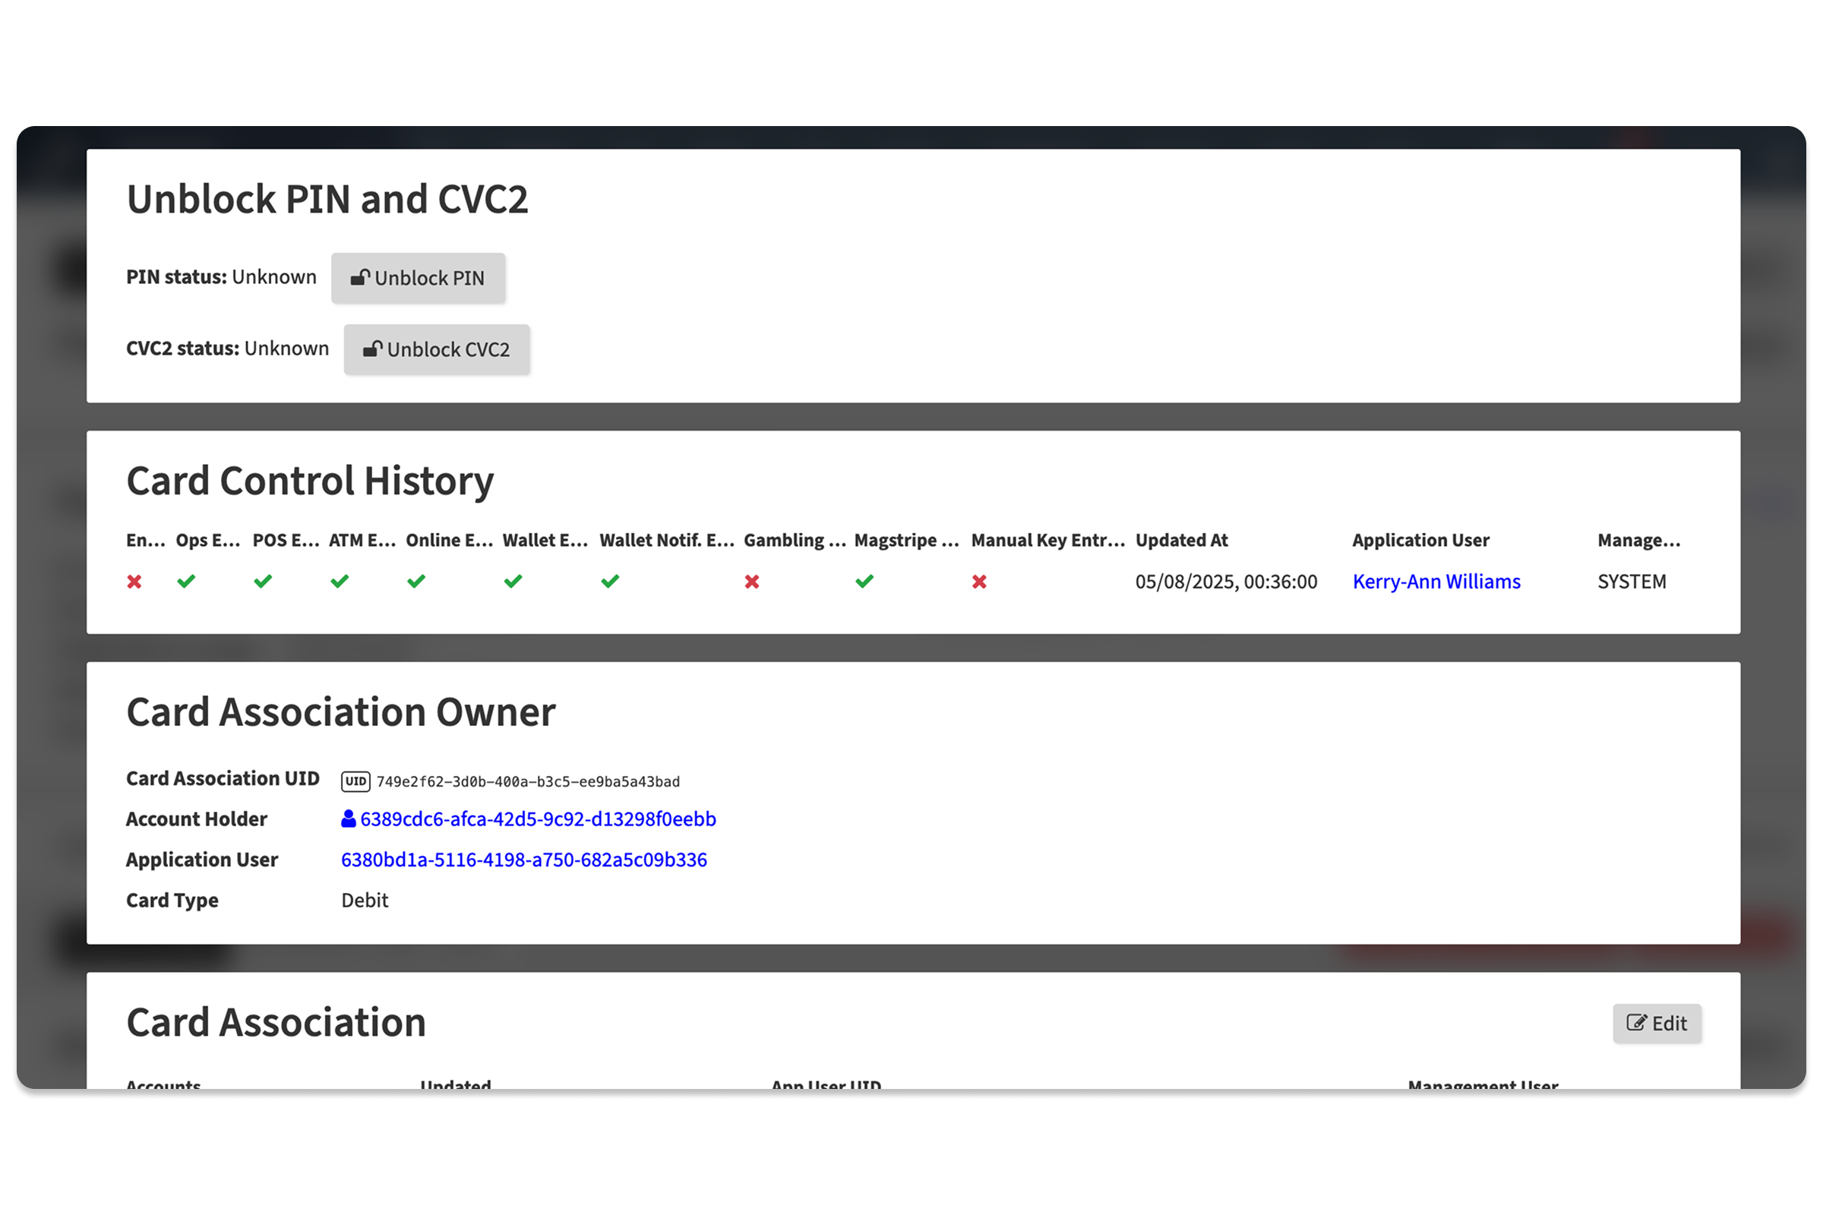Click the green check under Magstripe column
The image size is (1823, 1215).
coord(864,581)
